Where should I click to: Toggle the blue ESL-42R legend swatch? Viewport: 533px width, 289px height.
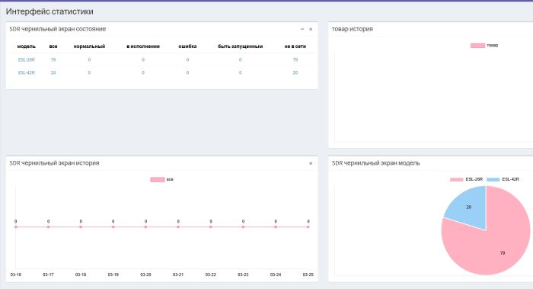tap(493, 179)
